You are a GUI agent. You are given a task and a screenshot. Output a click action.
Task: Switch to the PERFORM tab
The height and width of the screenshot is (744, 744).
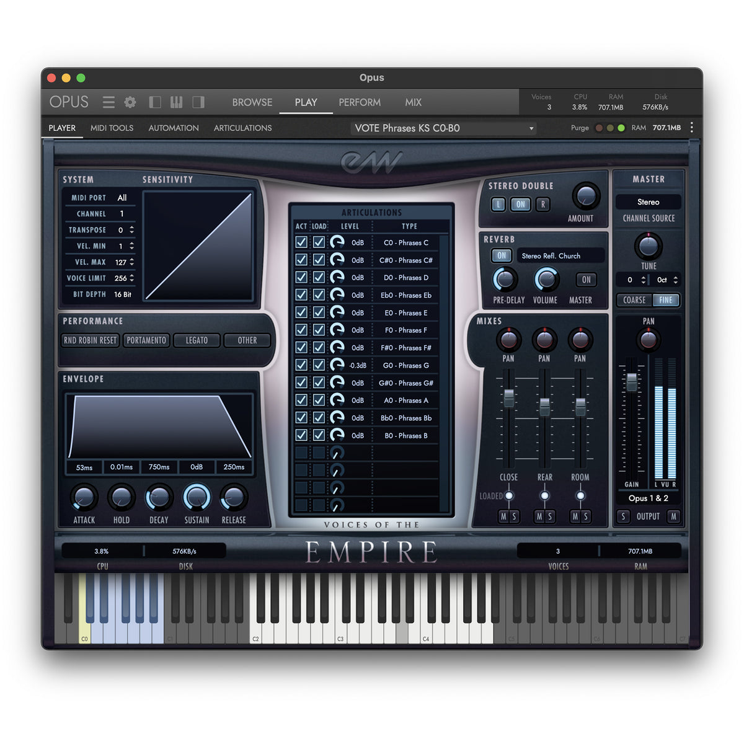(360, 102)
